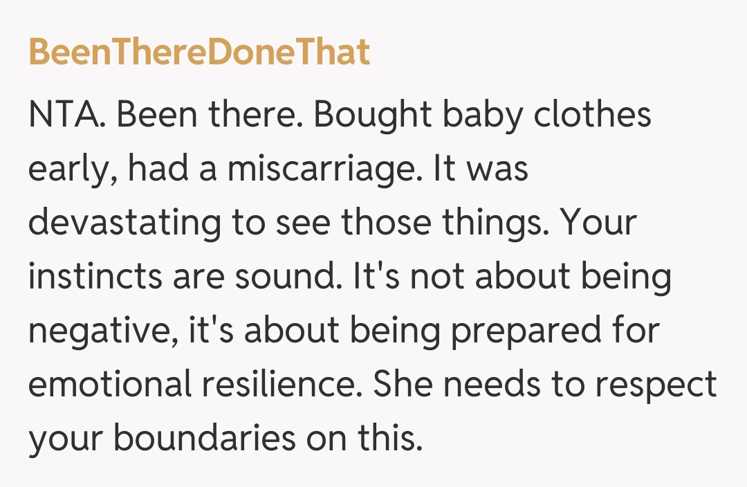Click the words "It was" in comment

[481, 169]
